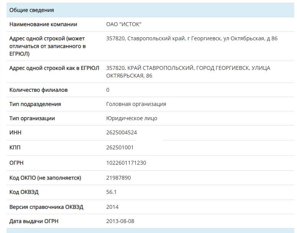Click the 'Тип организации' label

(32, 118)
